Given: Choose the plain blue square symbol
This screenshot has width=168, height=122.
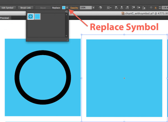Looking at the screenshot, I should (37, 17).
